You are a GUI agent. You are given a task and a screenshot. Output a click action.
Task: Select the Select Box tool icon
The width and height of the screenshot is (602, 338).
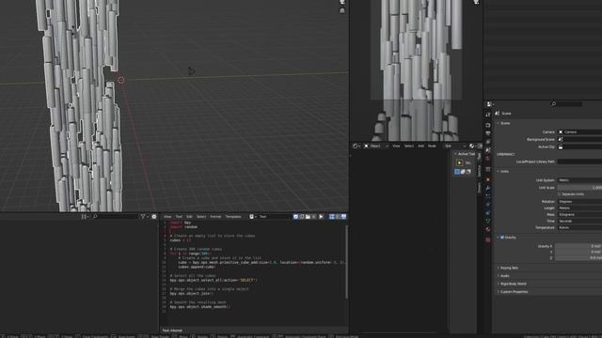click(460, 162)
